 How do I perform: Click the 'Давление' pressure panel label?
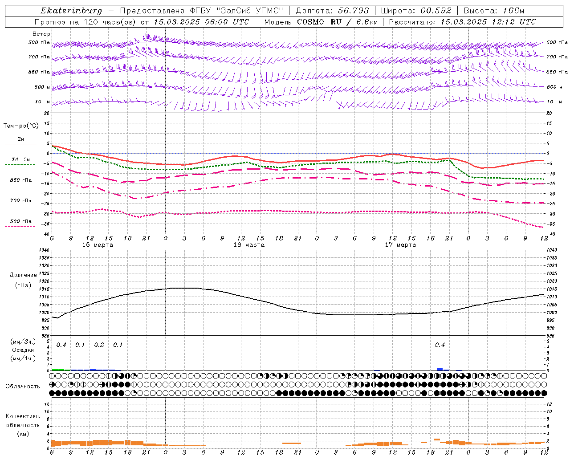click(22, 275)
